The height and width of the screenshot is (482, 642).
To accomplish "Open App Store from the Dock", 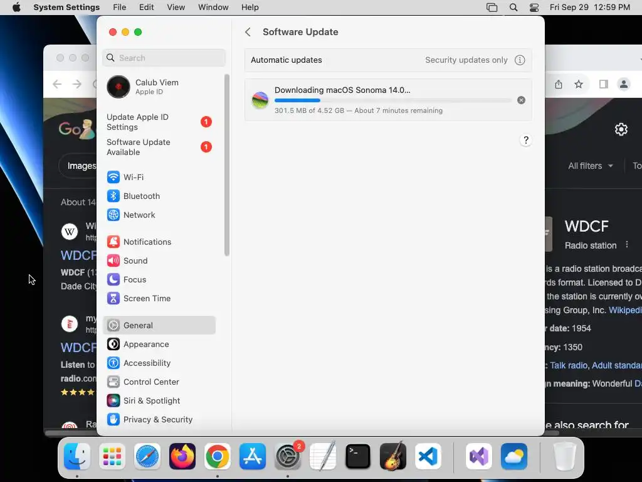I will tap(253, 456).
